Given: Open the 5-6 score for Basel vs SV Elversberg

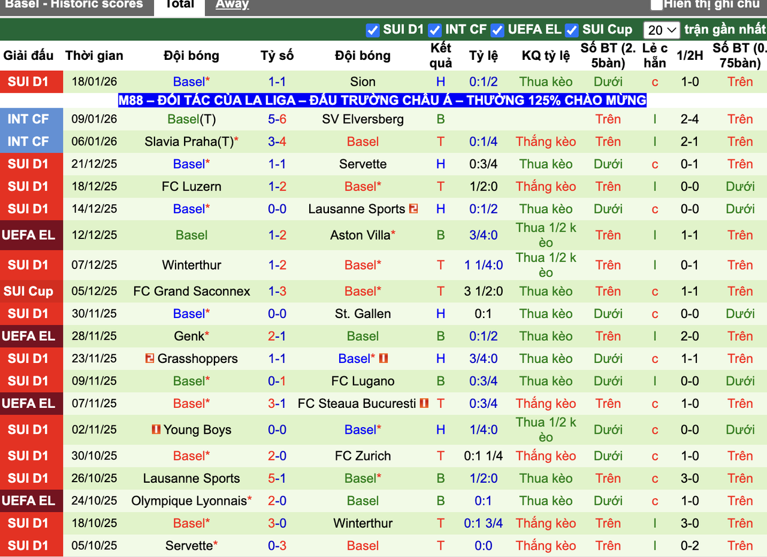Looking at the screenshot, I should (277, 119).
